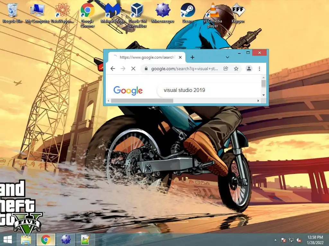Open File Explorer from the taskbar

click(26, 240)
